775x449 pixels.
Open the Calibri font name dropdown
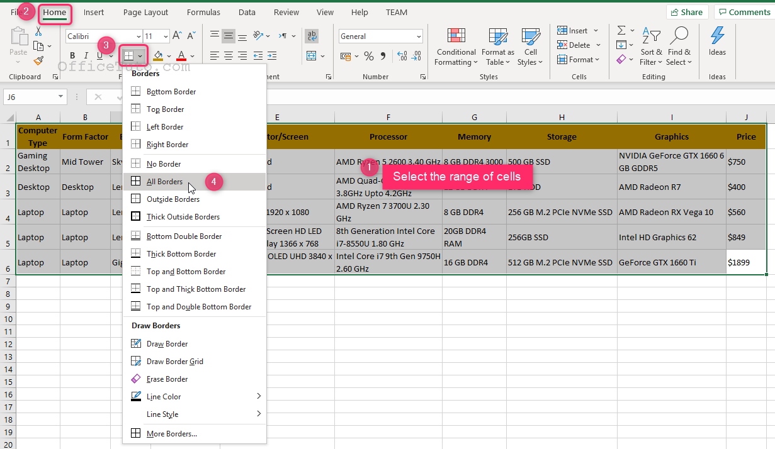pyautogui.click(x=138, y=36)
